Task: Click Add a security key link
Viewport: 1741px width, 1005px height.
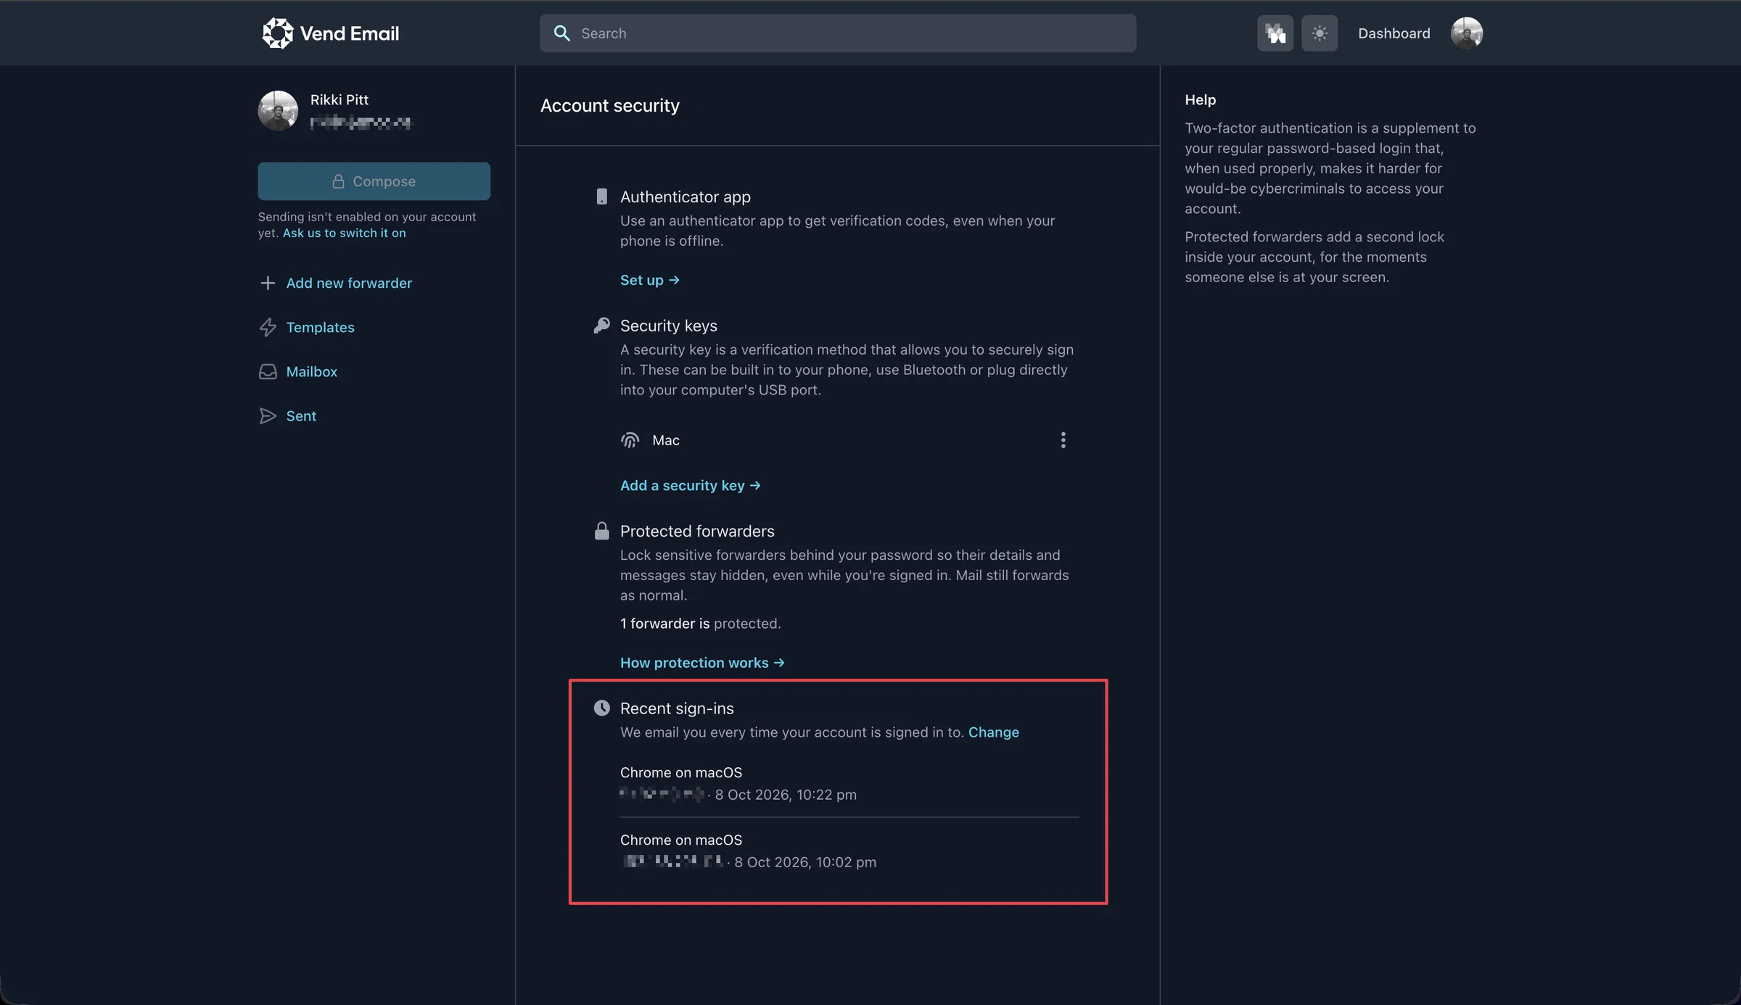Action: click(x=690, y=485)
